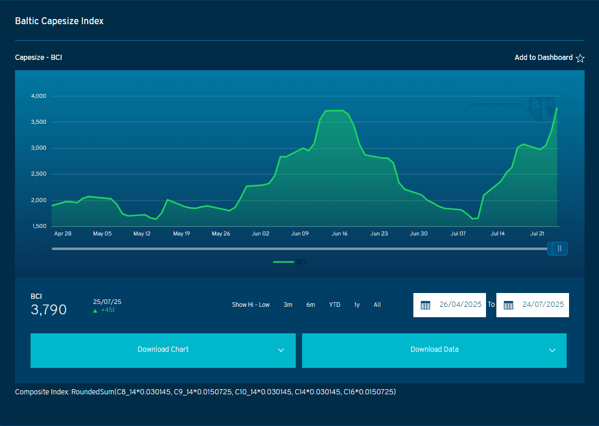Toggle the BCI legend series line
Viewport: 599px width, 426px height.
pos(284,262)
